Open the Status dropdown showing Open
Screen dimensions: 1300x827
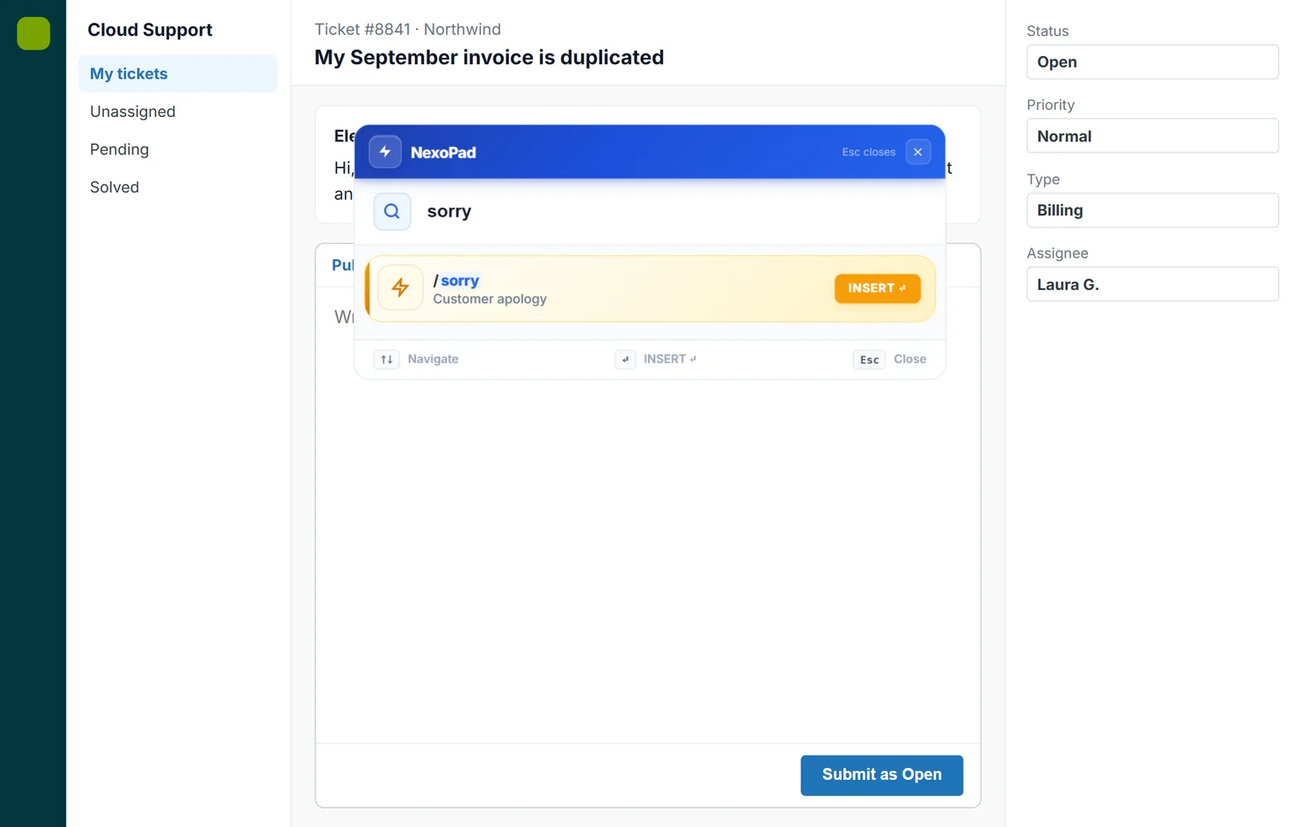1152,62
